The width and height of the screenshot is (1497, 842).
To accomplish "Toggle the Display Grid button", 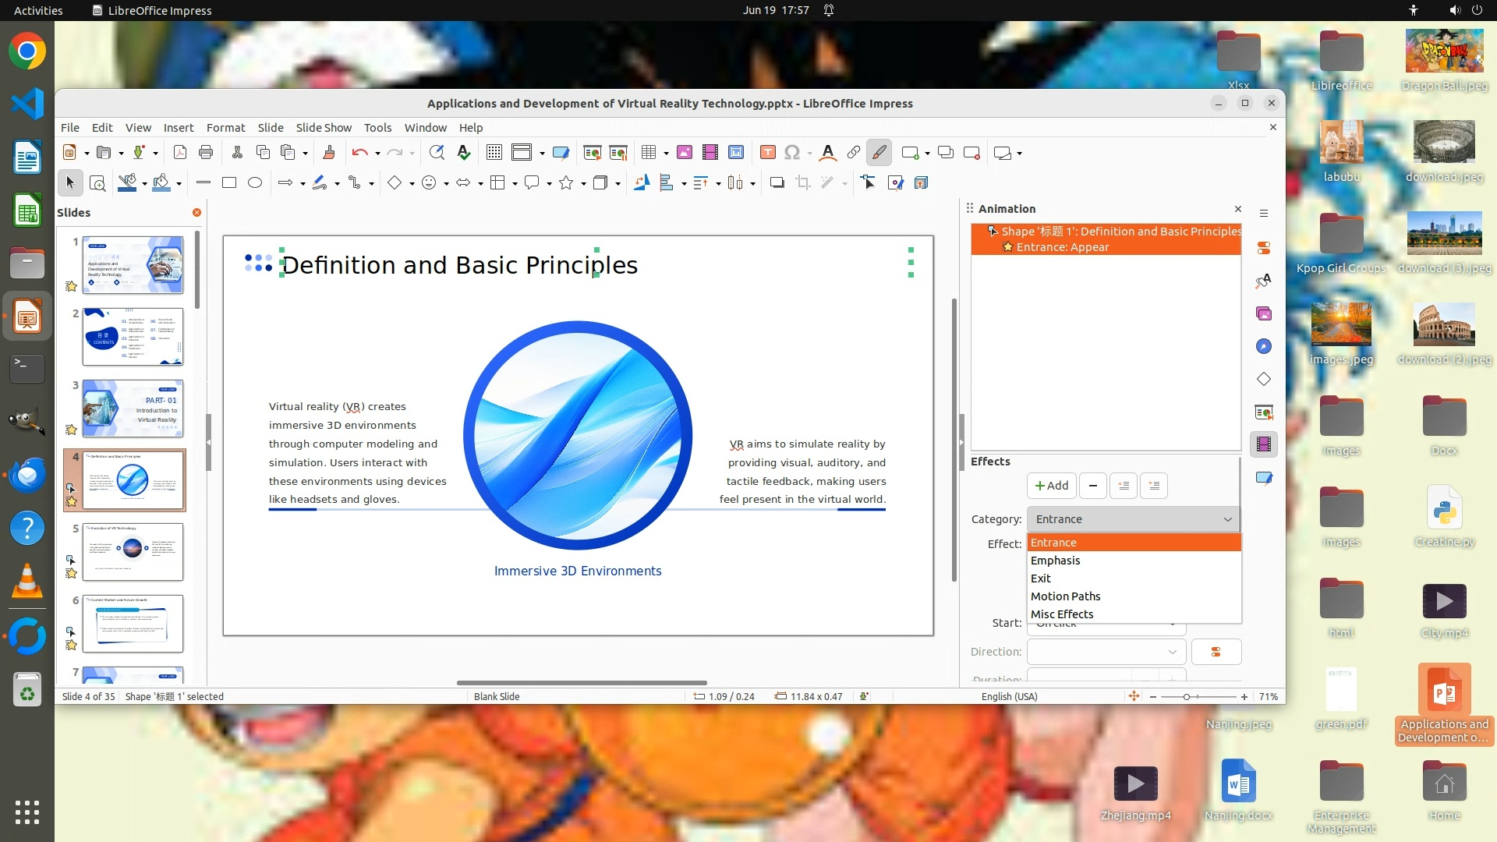I will click(494, 153).
